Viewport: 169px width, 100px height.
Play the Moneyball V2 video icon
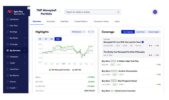click(x=143, y=42)
